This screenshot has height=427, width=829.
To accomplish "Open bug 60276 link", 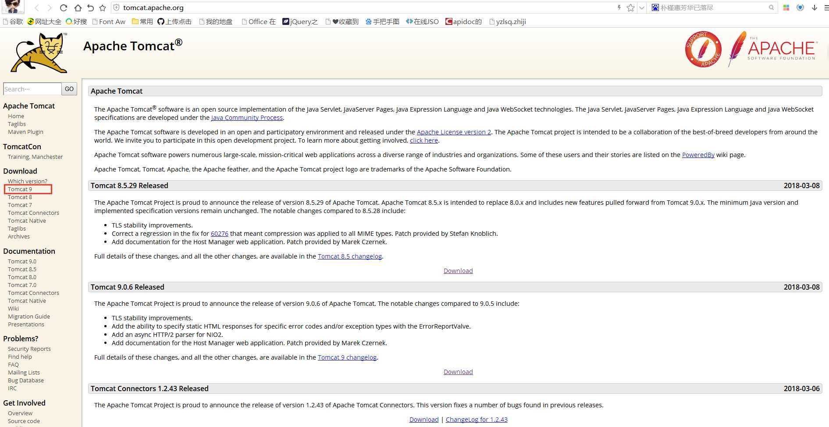I will (x=220, y=234).
